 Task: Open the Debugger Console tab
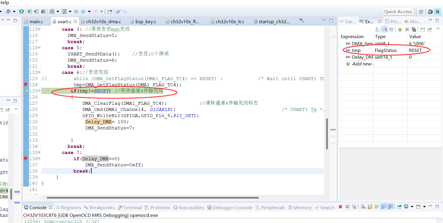pyautogui.click(x=230, y=207)
